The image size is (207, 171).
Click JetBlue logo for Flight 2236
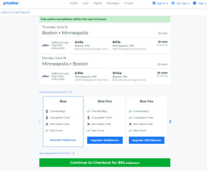click(46, 76)
